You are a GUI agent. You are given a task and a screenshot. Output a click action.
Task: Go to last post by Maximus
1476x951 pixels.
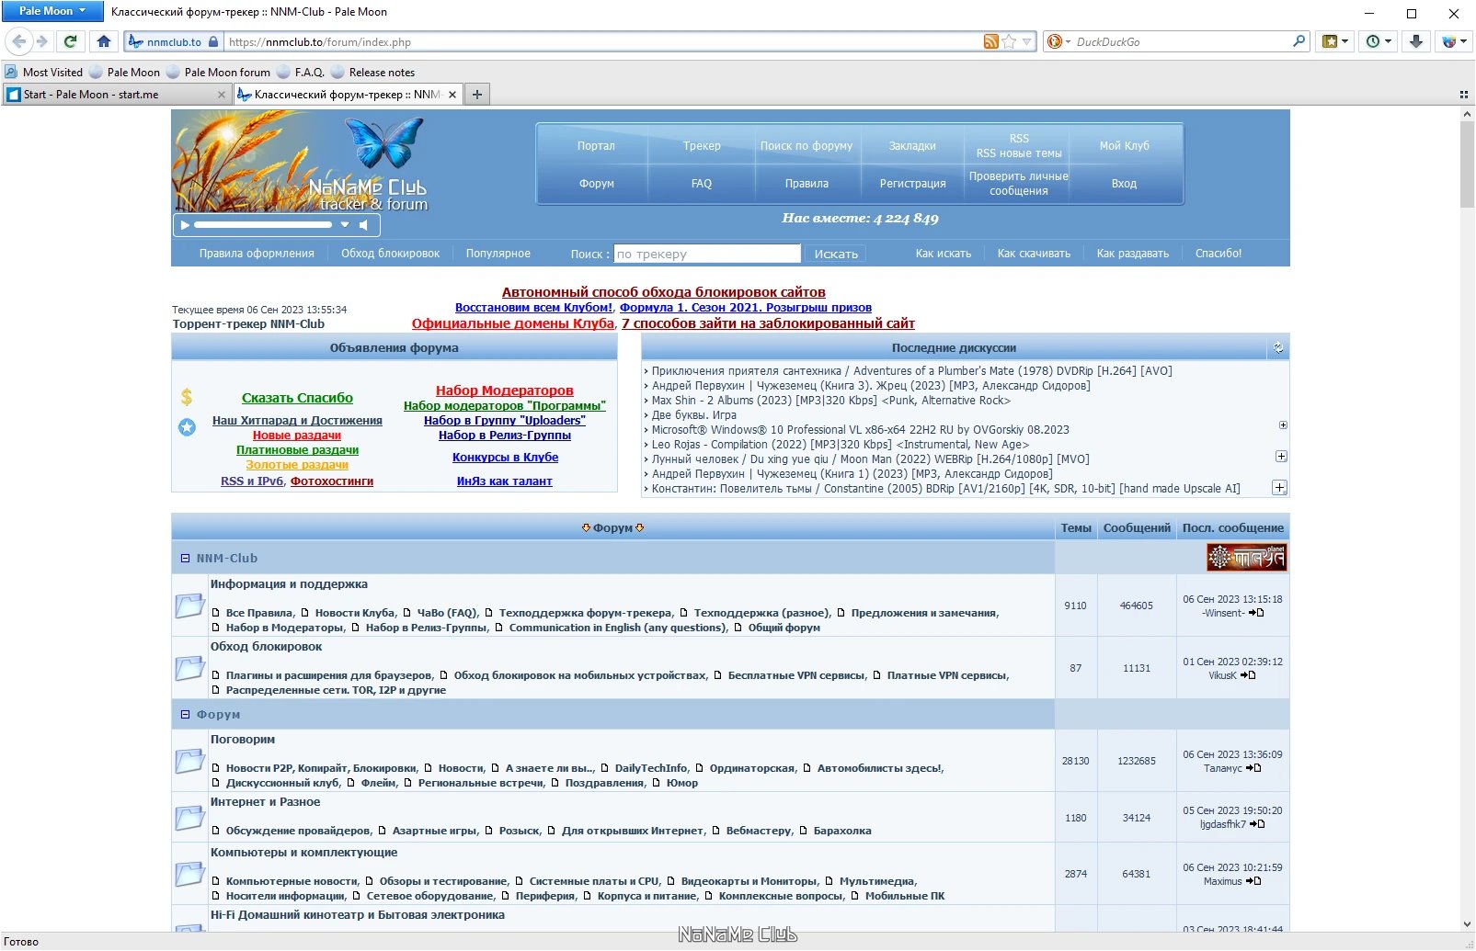(x=1253, y=881)
